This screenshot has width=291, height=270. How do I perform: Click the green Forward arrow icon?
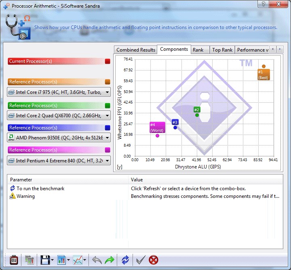pyautogui.click(x=110, y=260)
